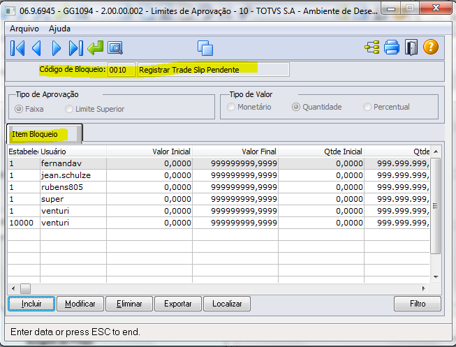This screenshot has height=347, width=456.
Task: Choose the Percentual value type
Action: [x=367, y=107]
